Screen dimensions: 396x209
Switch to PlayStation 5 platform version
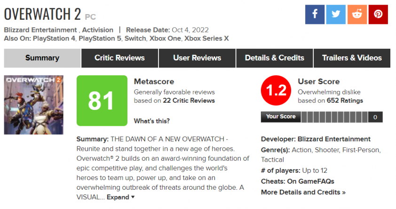tap(100, 39)
